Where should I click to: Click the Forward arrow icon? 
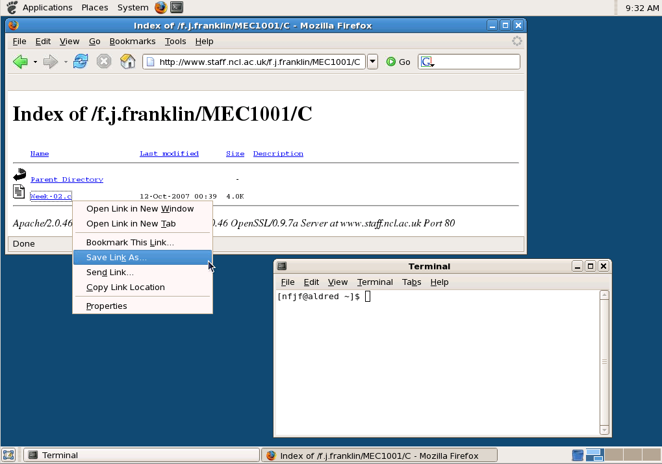(50, 62)
